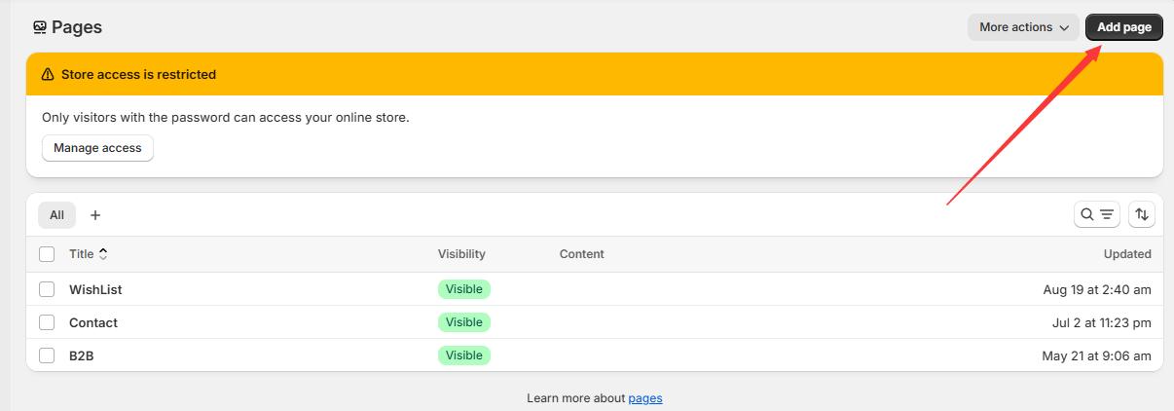This screenshot has height=411, width=1174.
Task: Toggle the Title column sort arrows
Action: pos(103,254)
